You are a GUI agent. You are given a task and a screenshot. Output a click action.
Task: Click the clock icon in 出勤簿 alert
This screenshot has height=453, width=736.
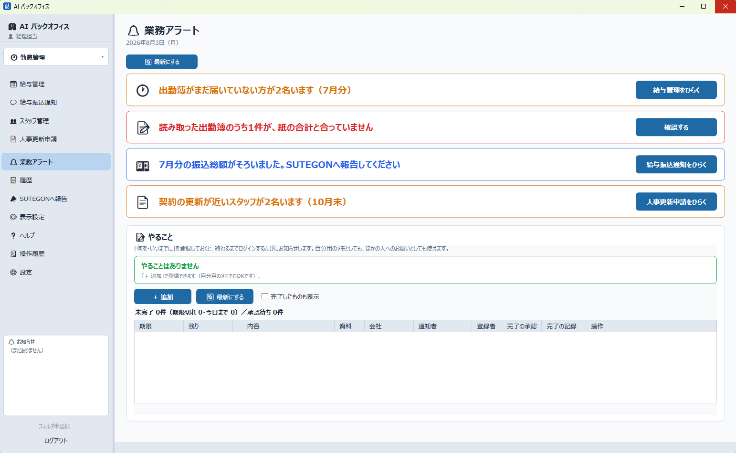[x=143, y=90]
